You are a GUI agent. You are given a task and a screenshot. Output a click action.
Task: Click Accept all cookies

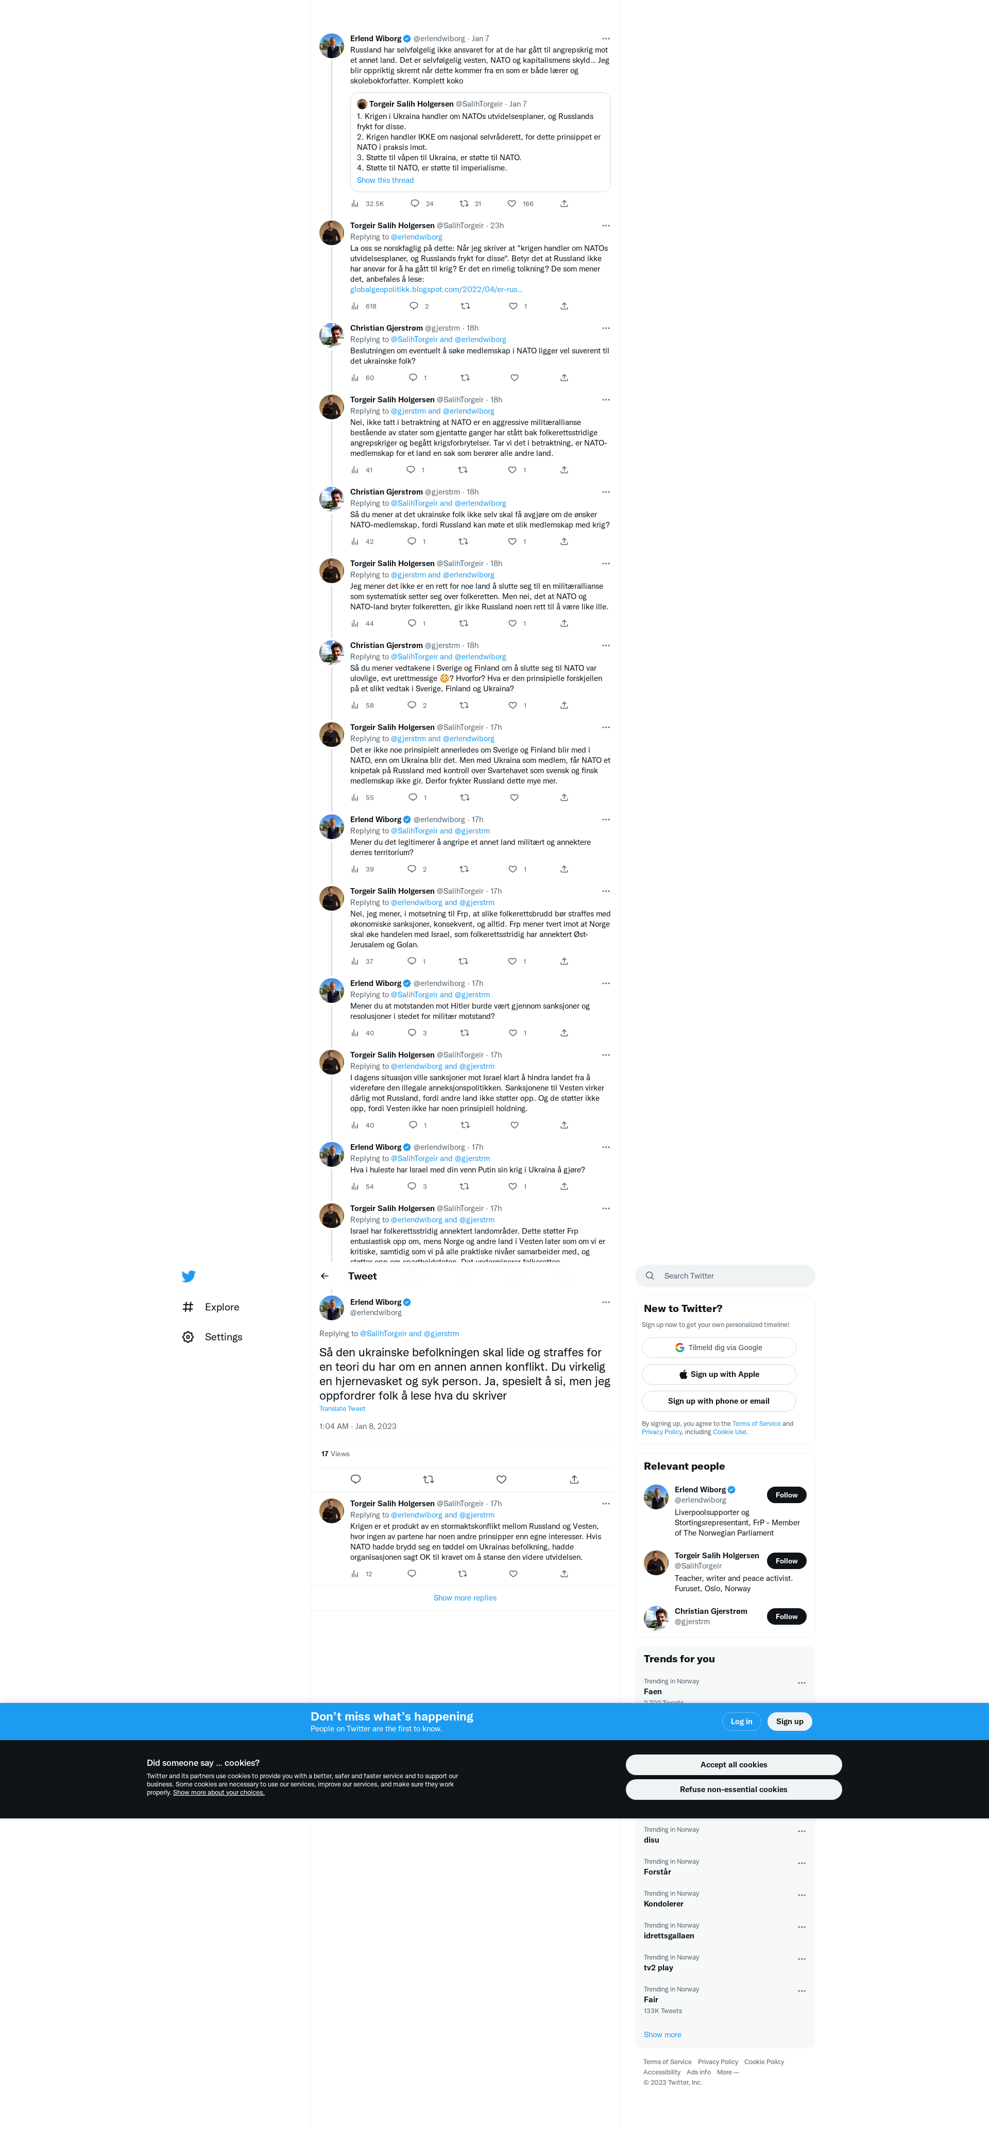734,1764
